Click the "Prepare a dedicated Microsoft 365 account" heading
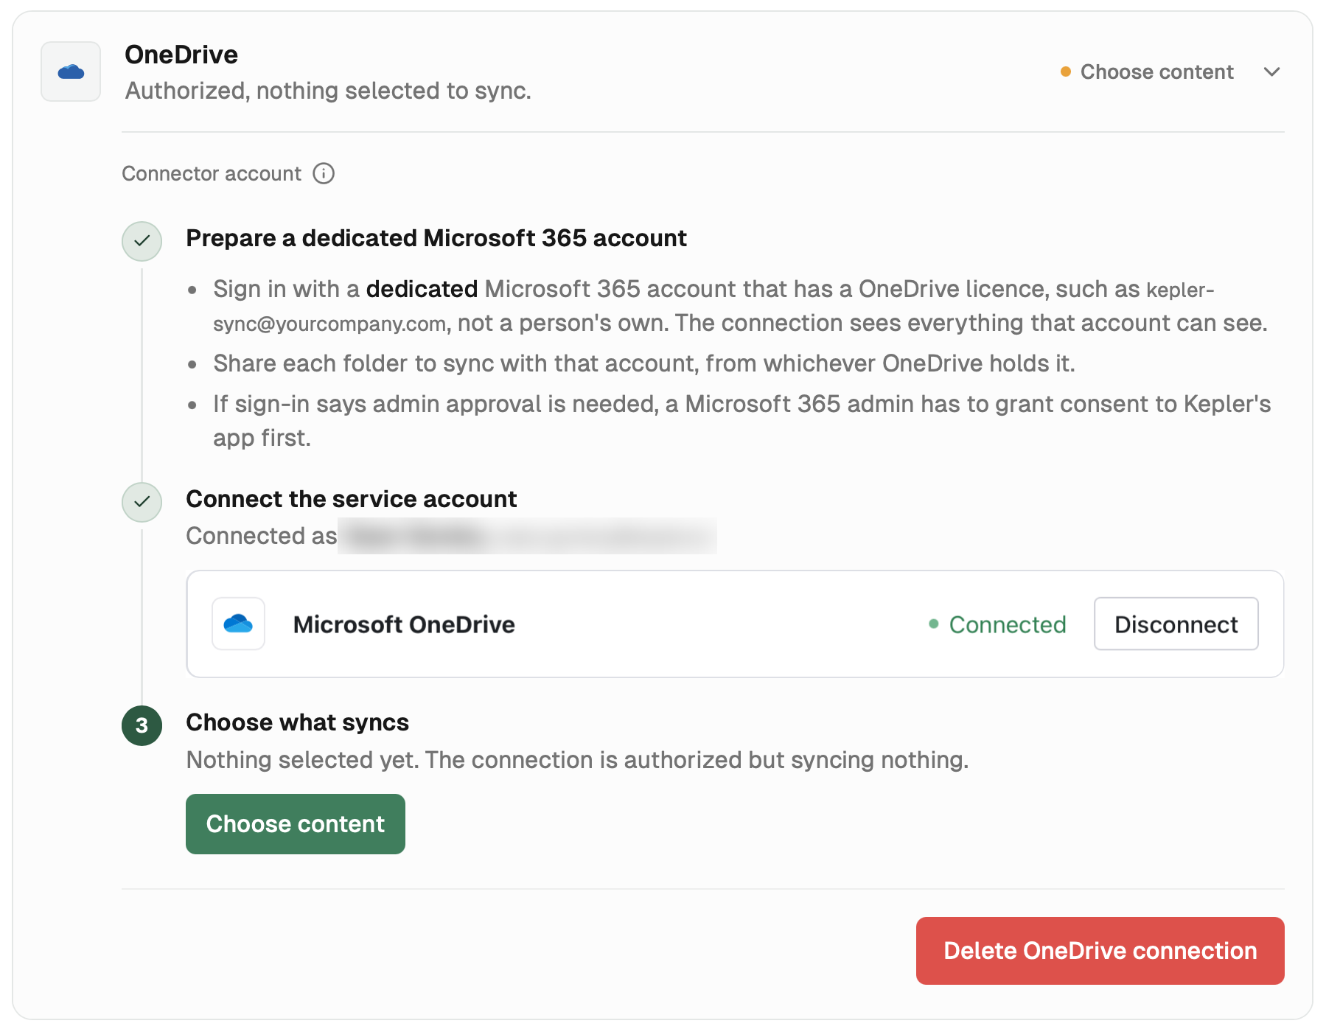Viewport: 1326px width, 1029px height. (x=436, y=238)
